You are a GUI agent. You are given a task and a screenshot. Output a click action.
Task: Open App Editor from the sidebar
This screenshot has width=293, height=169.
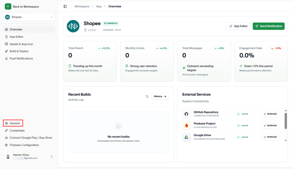[29, 37]
